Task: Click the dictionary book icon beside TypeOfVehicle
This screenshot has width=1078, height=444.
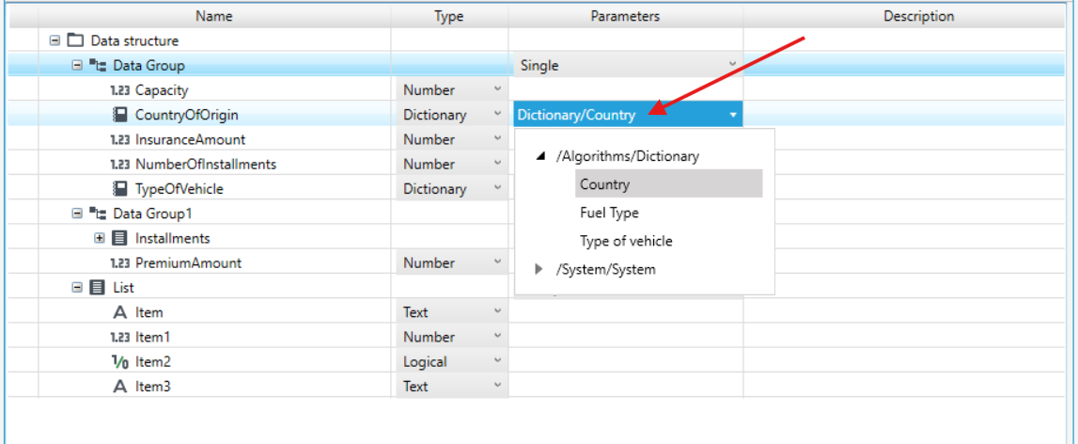Action: [x=119, y=189]
